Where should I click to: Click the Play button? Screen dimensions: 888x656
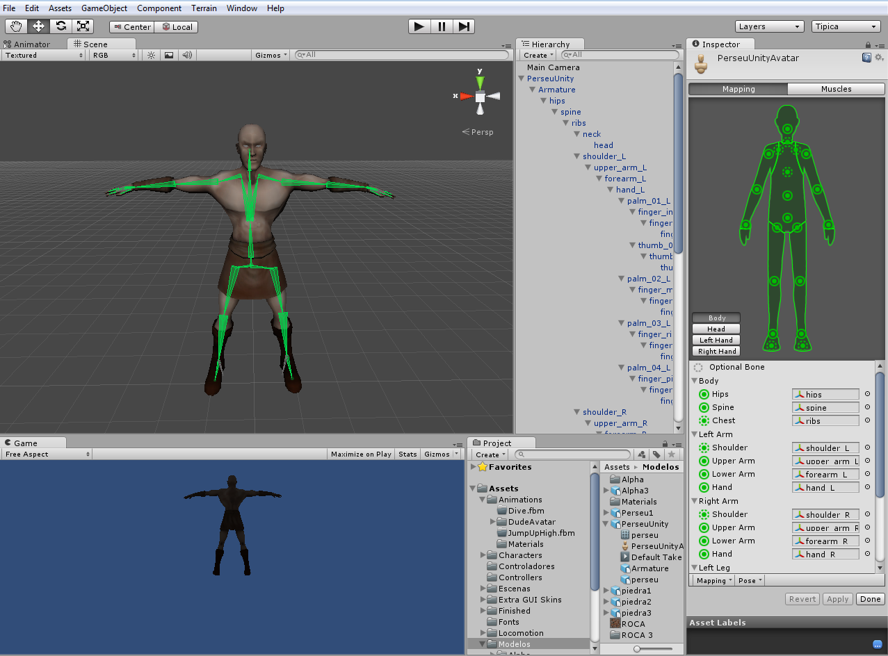click(x=419, y=26)
